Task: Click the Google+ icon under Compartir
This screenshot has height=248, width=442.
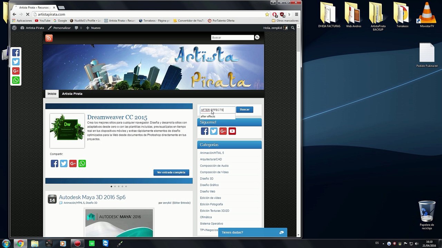Action: coord(73,164)
